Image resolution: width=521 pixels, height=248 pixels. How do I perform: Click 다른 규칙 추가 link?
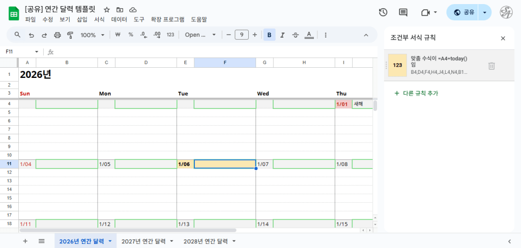pyautogui.click(x=416, y=93)
